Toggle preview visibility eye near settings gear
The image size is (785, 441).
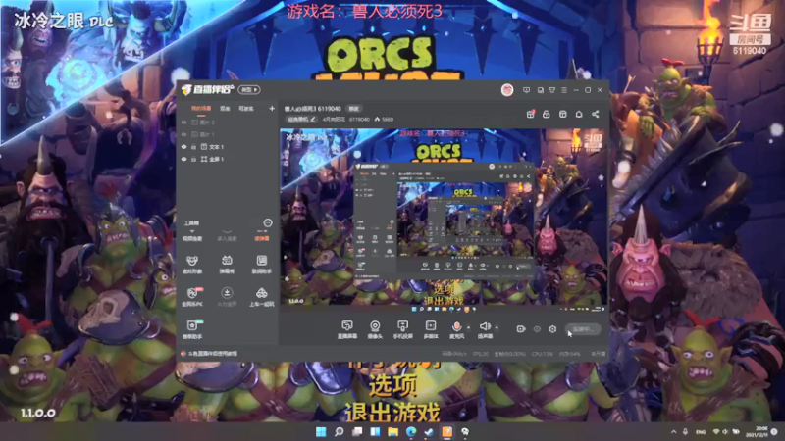(x=537, y=329)
